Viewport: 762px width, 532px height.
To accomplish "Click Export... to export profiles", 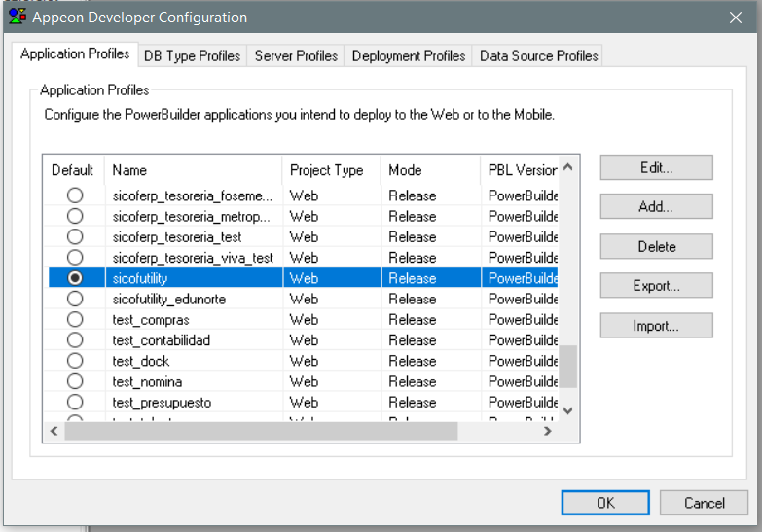I will (x=656, y=286).
